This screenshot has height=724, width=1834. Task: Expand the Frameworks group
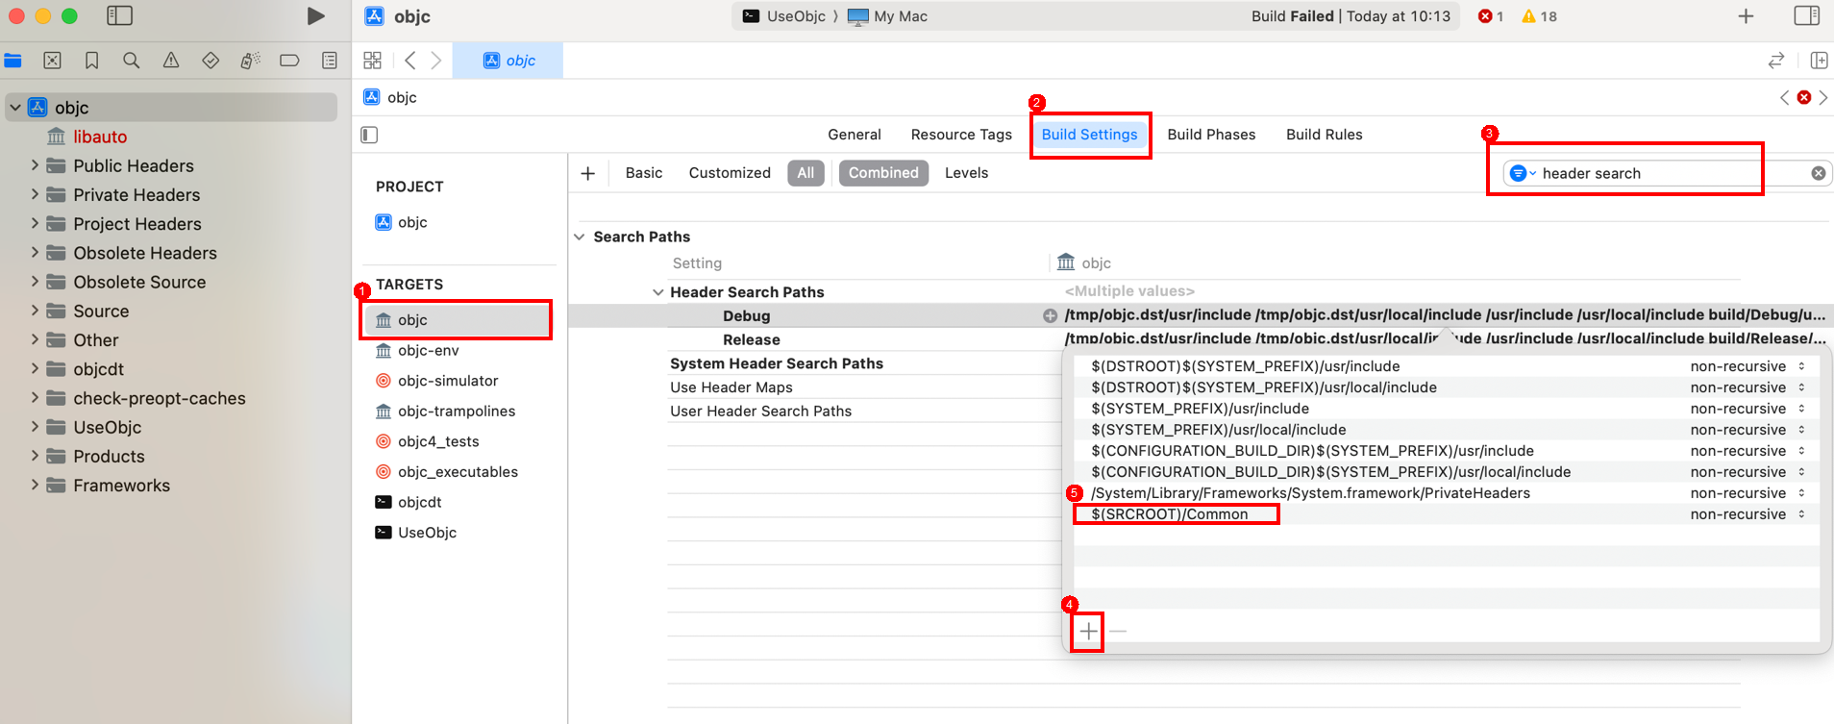(35, 485)
